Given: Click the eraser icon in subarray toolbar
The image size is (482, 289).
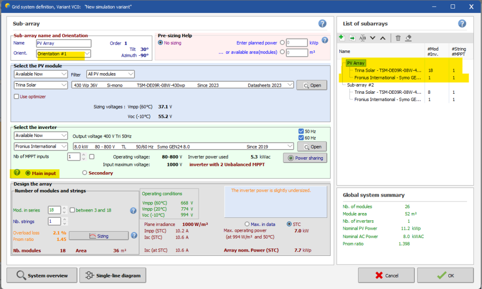Looking at the screenshot, I should [x=408, y=38].
